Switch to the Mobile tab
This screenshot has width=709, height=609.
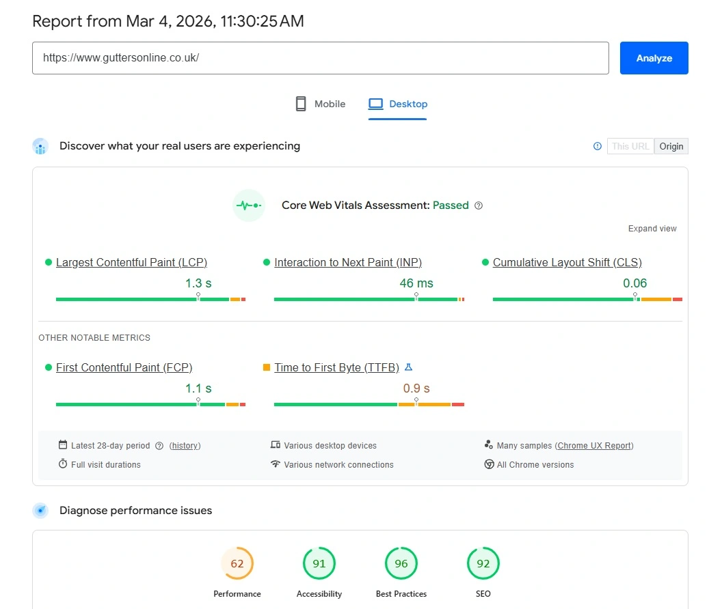[x=330, y=103]
